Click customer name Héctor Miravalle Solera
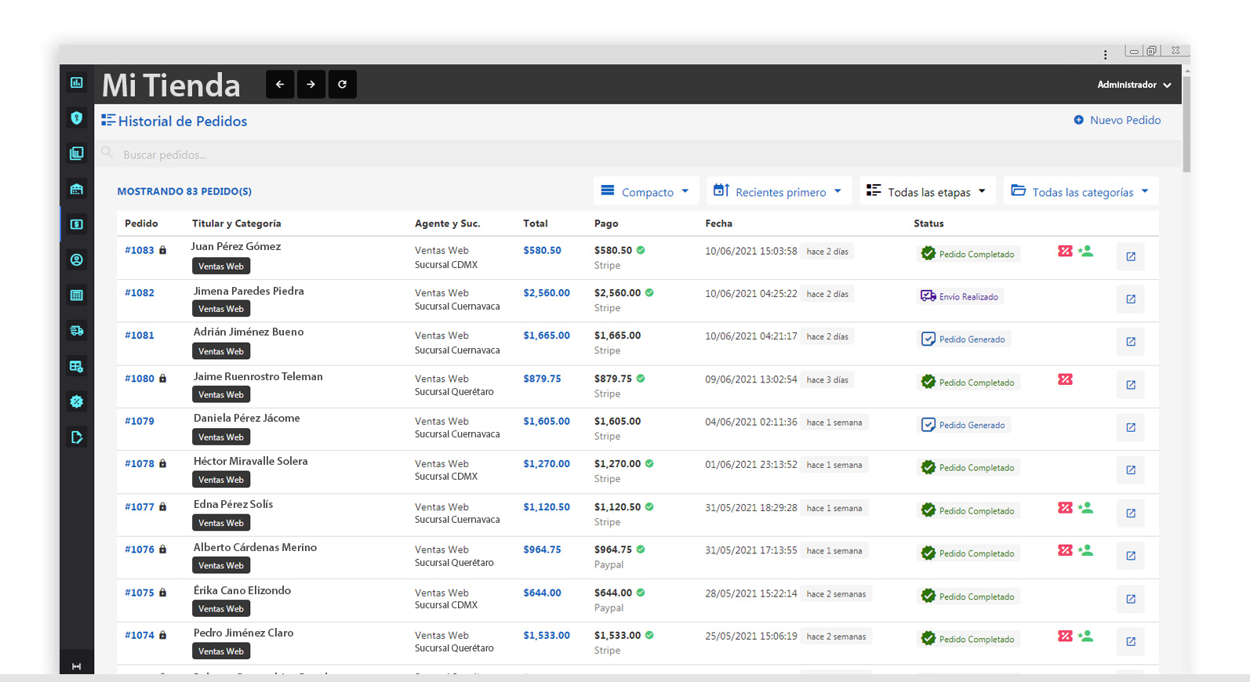Screen dimensions: 1250x682 [250, 461]
